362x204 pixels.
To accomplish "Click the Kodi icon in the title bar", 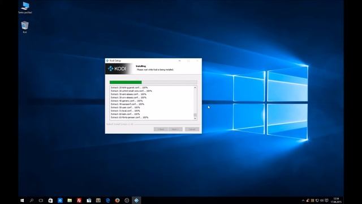I will point(107,61).
